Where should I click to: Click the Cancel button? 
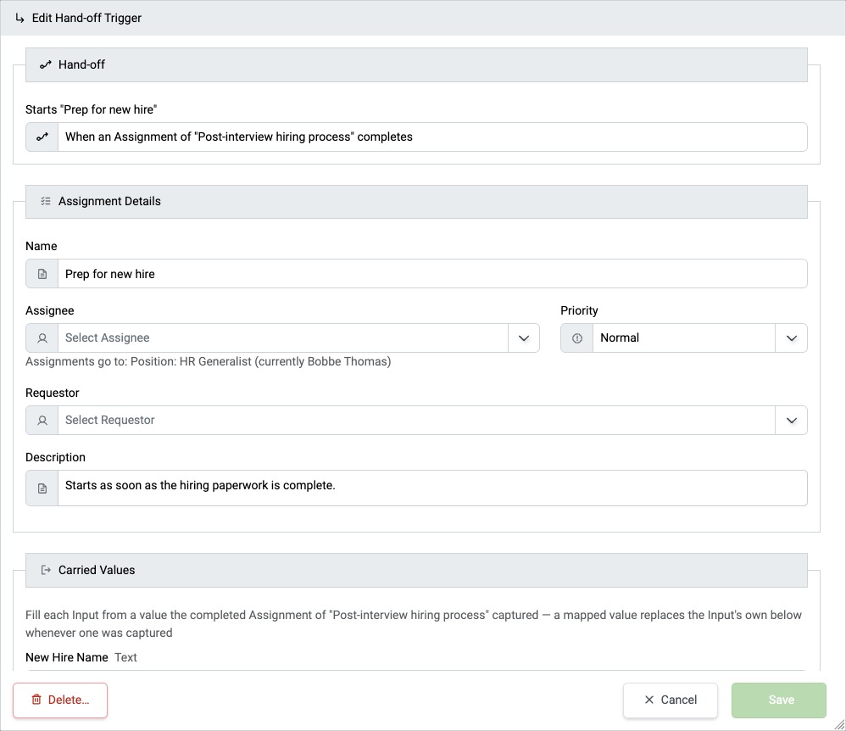pyautogui.click(x=671, y=700)
